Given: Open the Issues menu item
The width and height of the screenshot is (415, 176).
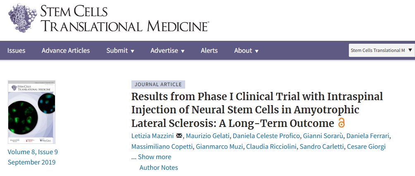Looking at the screenshot, I should 16,51.
